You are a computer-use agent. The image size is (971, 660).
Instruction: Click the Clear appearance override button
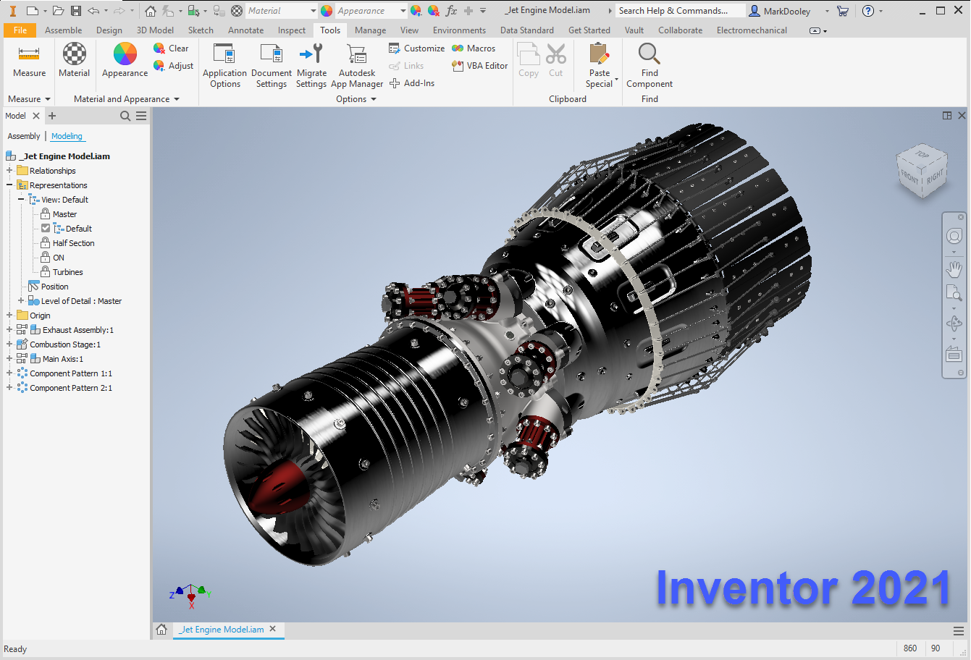click(171, 48)
